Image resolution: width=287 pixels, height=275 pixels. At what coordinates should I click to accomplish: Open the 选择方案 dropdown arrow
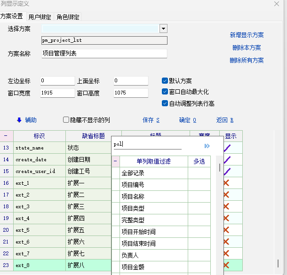click(163, 29)
